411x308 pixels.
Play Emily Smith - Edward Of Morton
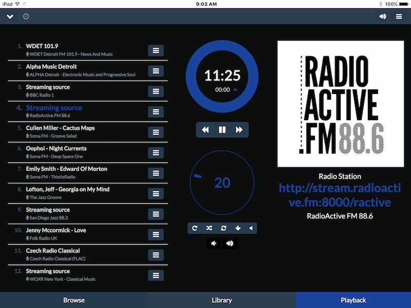pos(67,169)
